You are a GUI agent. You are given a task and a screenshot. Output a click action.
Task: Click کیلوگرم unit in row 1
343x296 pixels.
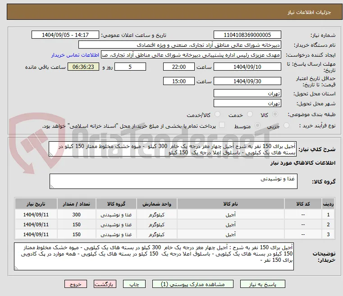point(156,215)
